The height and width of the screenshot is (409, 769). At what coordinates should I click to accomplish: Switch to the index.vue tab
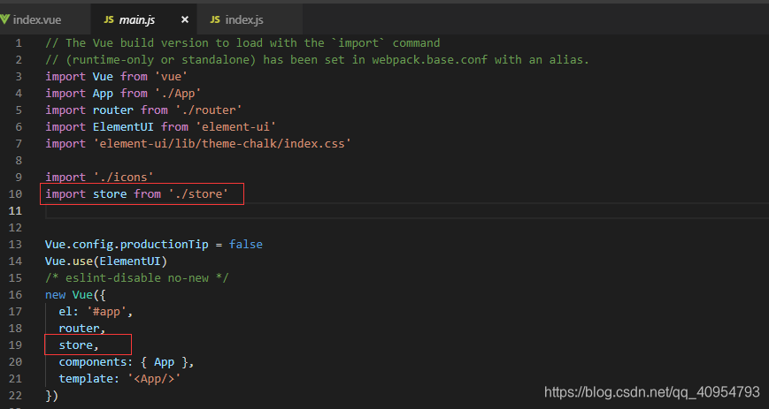coord(37,19)
